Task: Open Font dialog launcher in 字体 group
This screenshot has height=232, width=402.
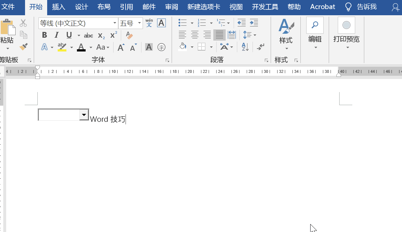Action: coord(167,61)
